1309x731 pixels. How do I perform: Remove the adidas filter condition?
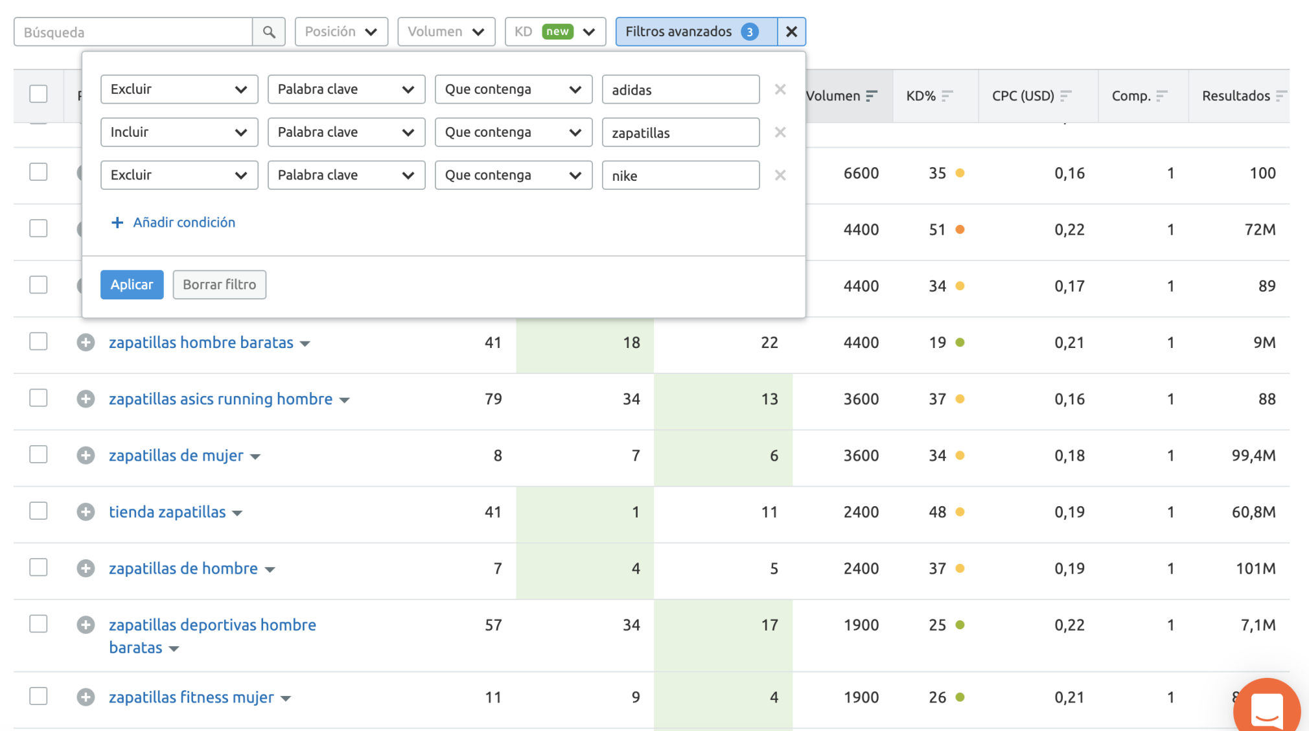pyautogui.click(x=780, y=89)
